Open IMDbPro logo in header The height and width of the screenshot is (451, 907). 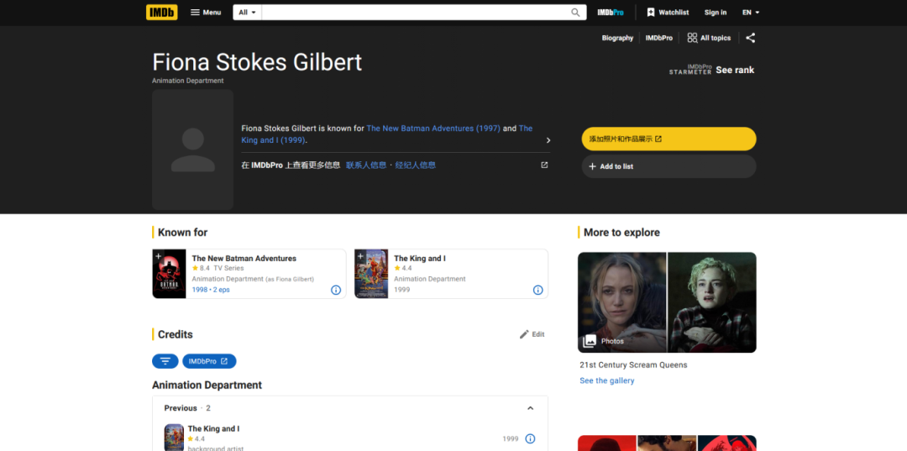pos(611,12)
